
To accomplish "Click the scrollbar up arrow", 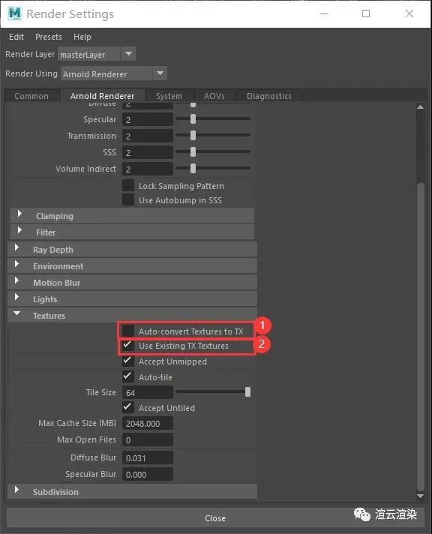I will click(x=421, y=107).
